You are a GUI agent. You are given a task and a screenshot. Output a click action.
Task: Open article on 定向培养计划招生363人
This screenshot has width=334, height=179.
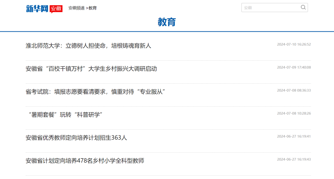76,138
